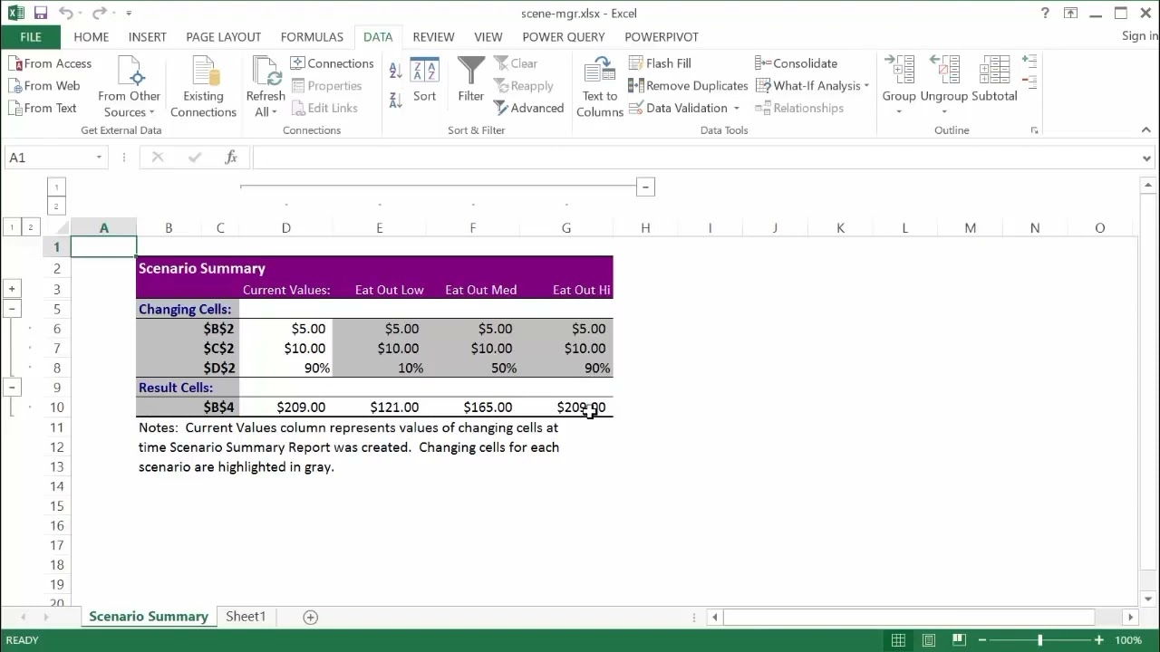Collapse Result Cells row group at row 9
The width and height of the screenshot is (1160, 652).
click(12, 388)
